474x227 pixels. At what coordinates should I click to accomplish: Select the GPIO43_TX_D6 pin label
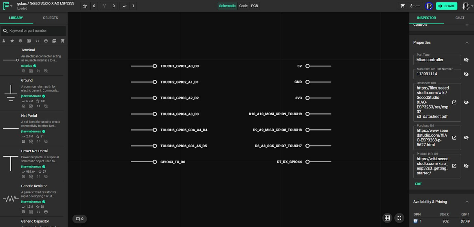tap(173, 162)
